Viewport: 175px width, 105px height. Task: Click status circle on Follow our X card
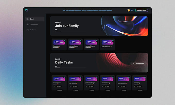[x=64, y=41]
